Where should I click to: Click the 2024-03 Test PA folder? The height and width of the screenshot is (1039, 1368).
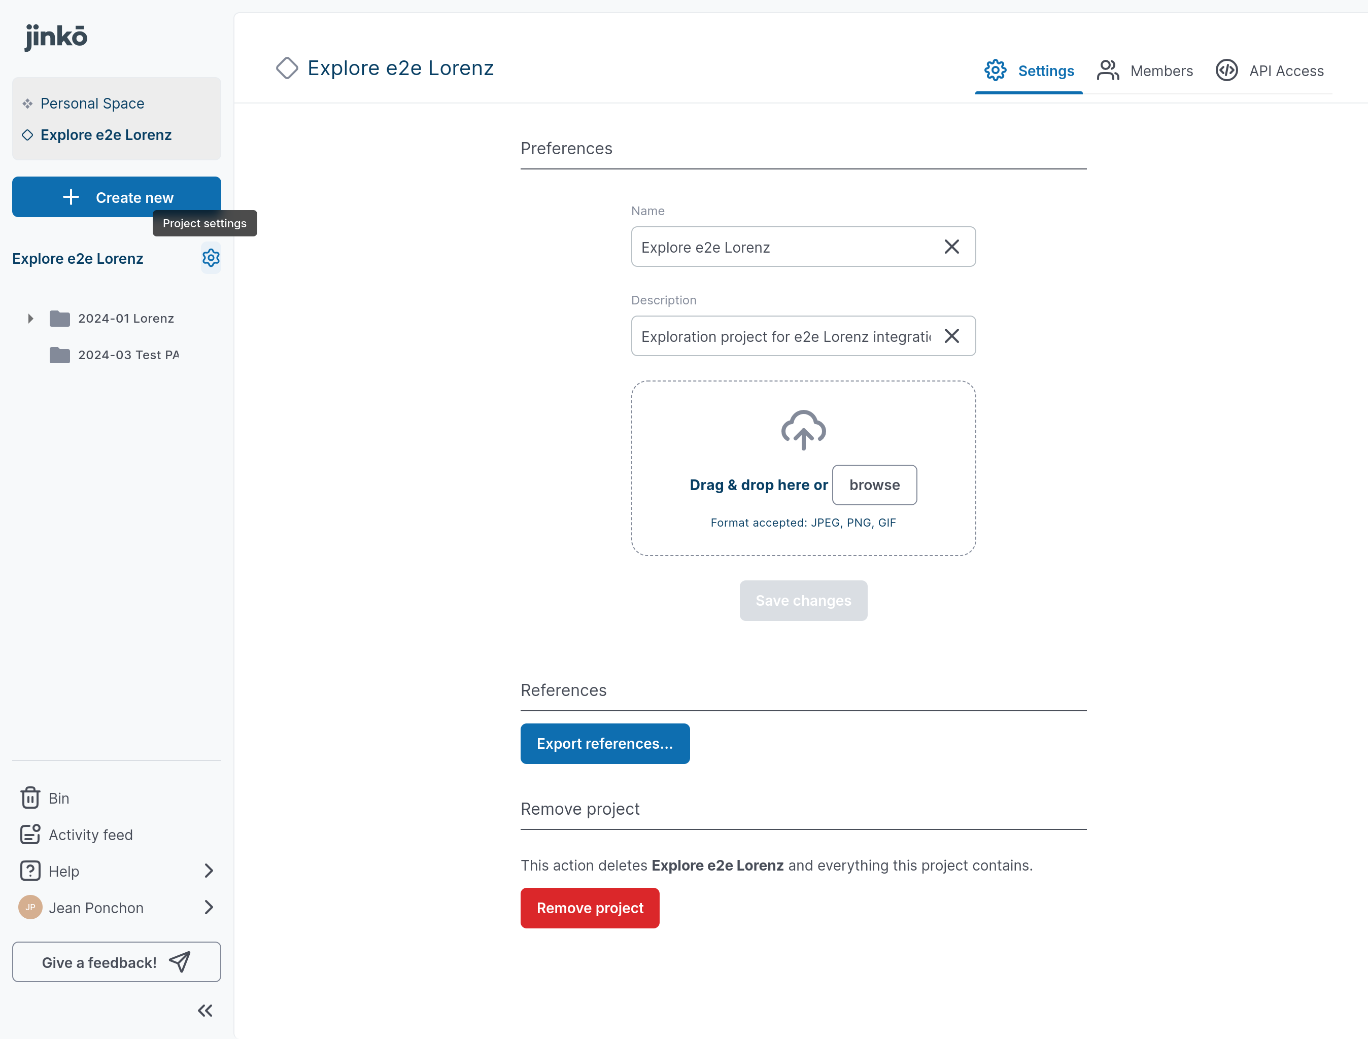pos(127,355)
